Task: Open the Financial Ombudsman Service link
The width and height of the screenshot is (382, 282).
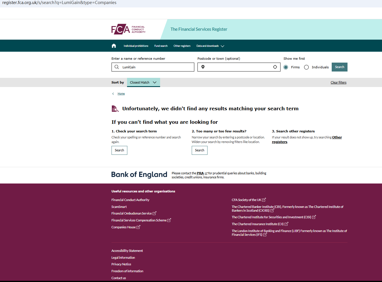Action: (132, 213)
